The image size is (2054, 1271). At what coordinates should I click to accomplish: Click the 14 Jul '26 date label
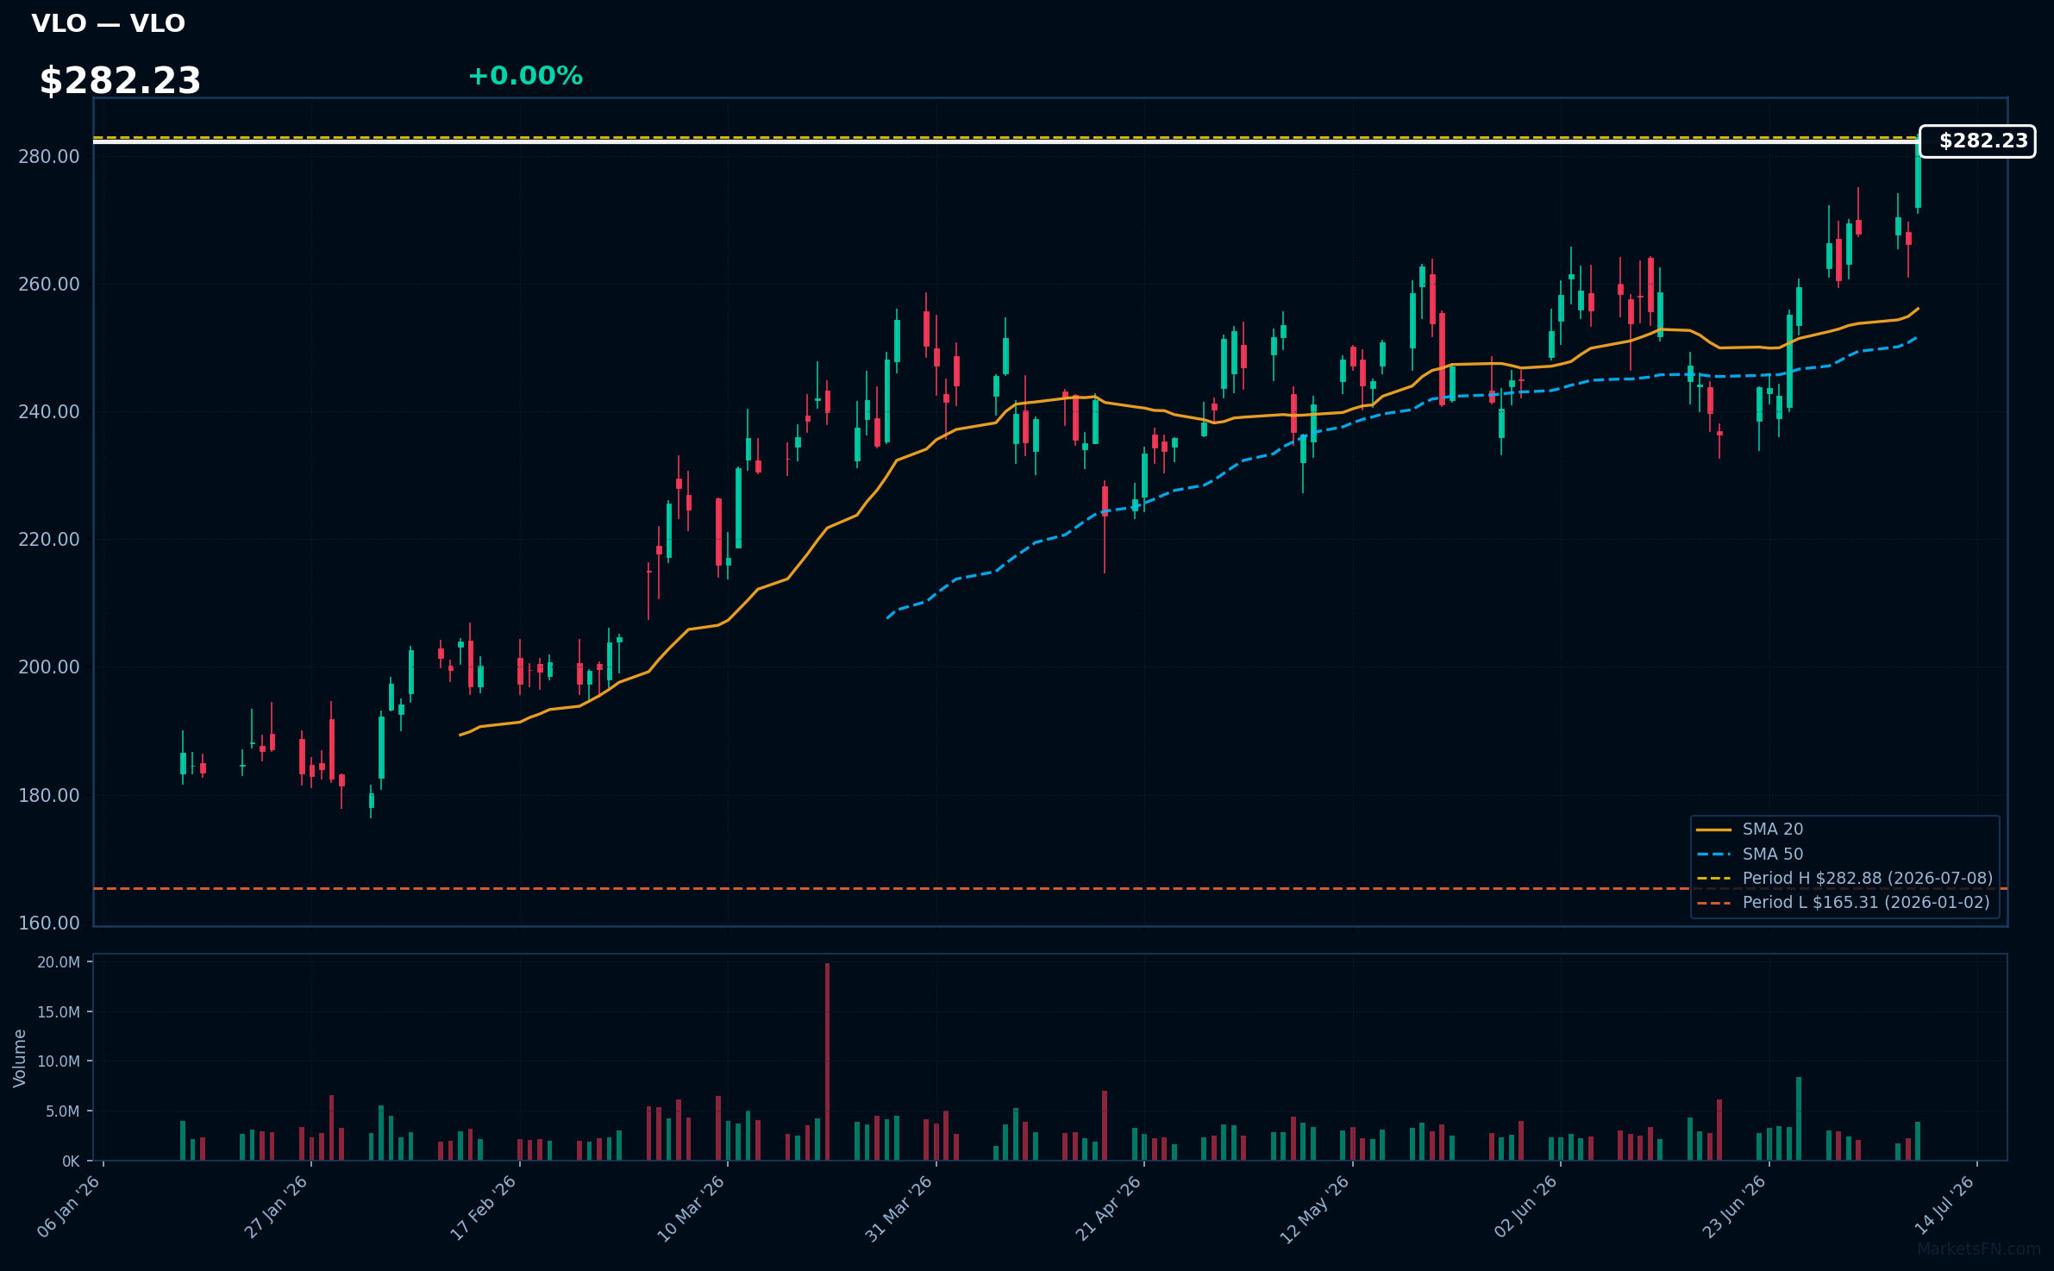[1944, 1205]
